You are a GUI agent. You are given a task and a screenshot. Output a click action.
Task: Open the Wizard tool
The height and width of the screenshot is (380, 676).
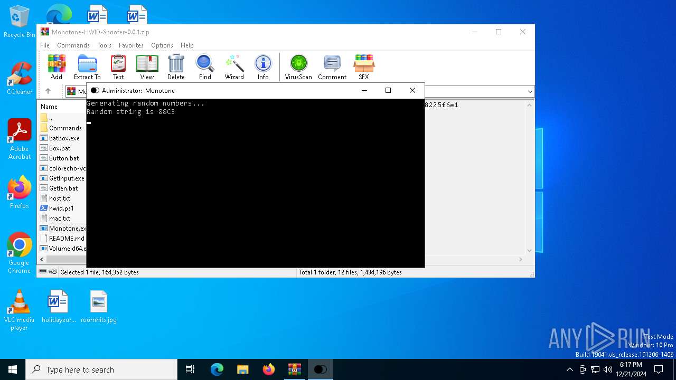tap(234, 67)
